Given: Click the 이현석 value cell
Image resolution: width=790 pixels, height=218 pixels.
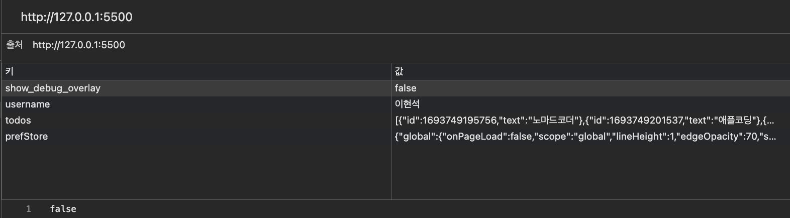Looking at the screenshot, I should pos(590,104).
